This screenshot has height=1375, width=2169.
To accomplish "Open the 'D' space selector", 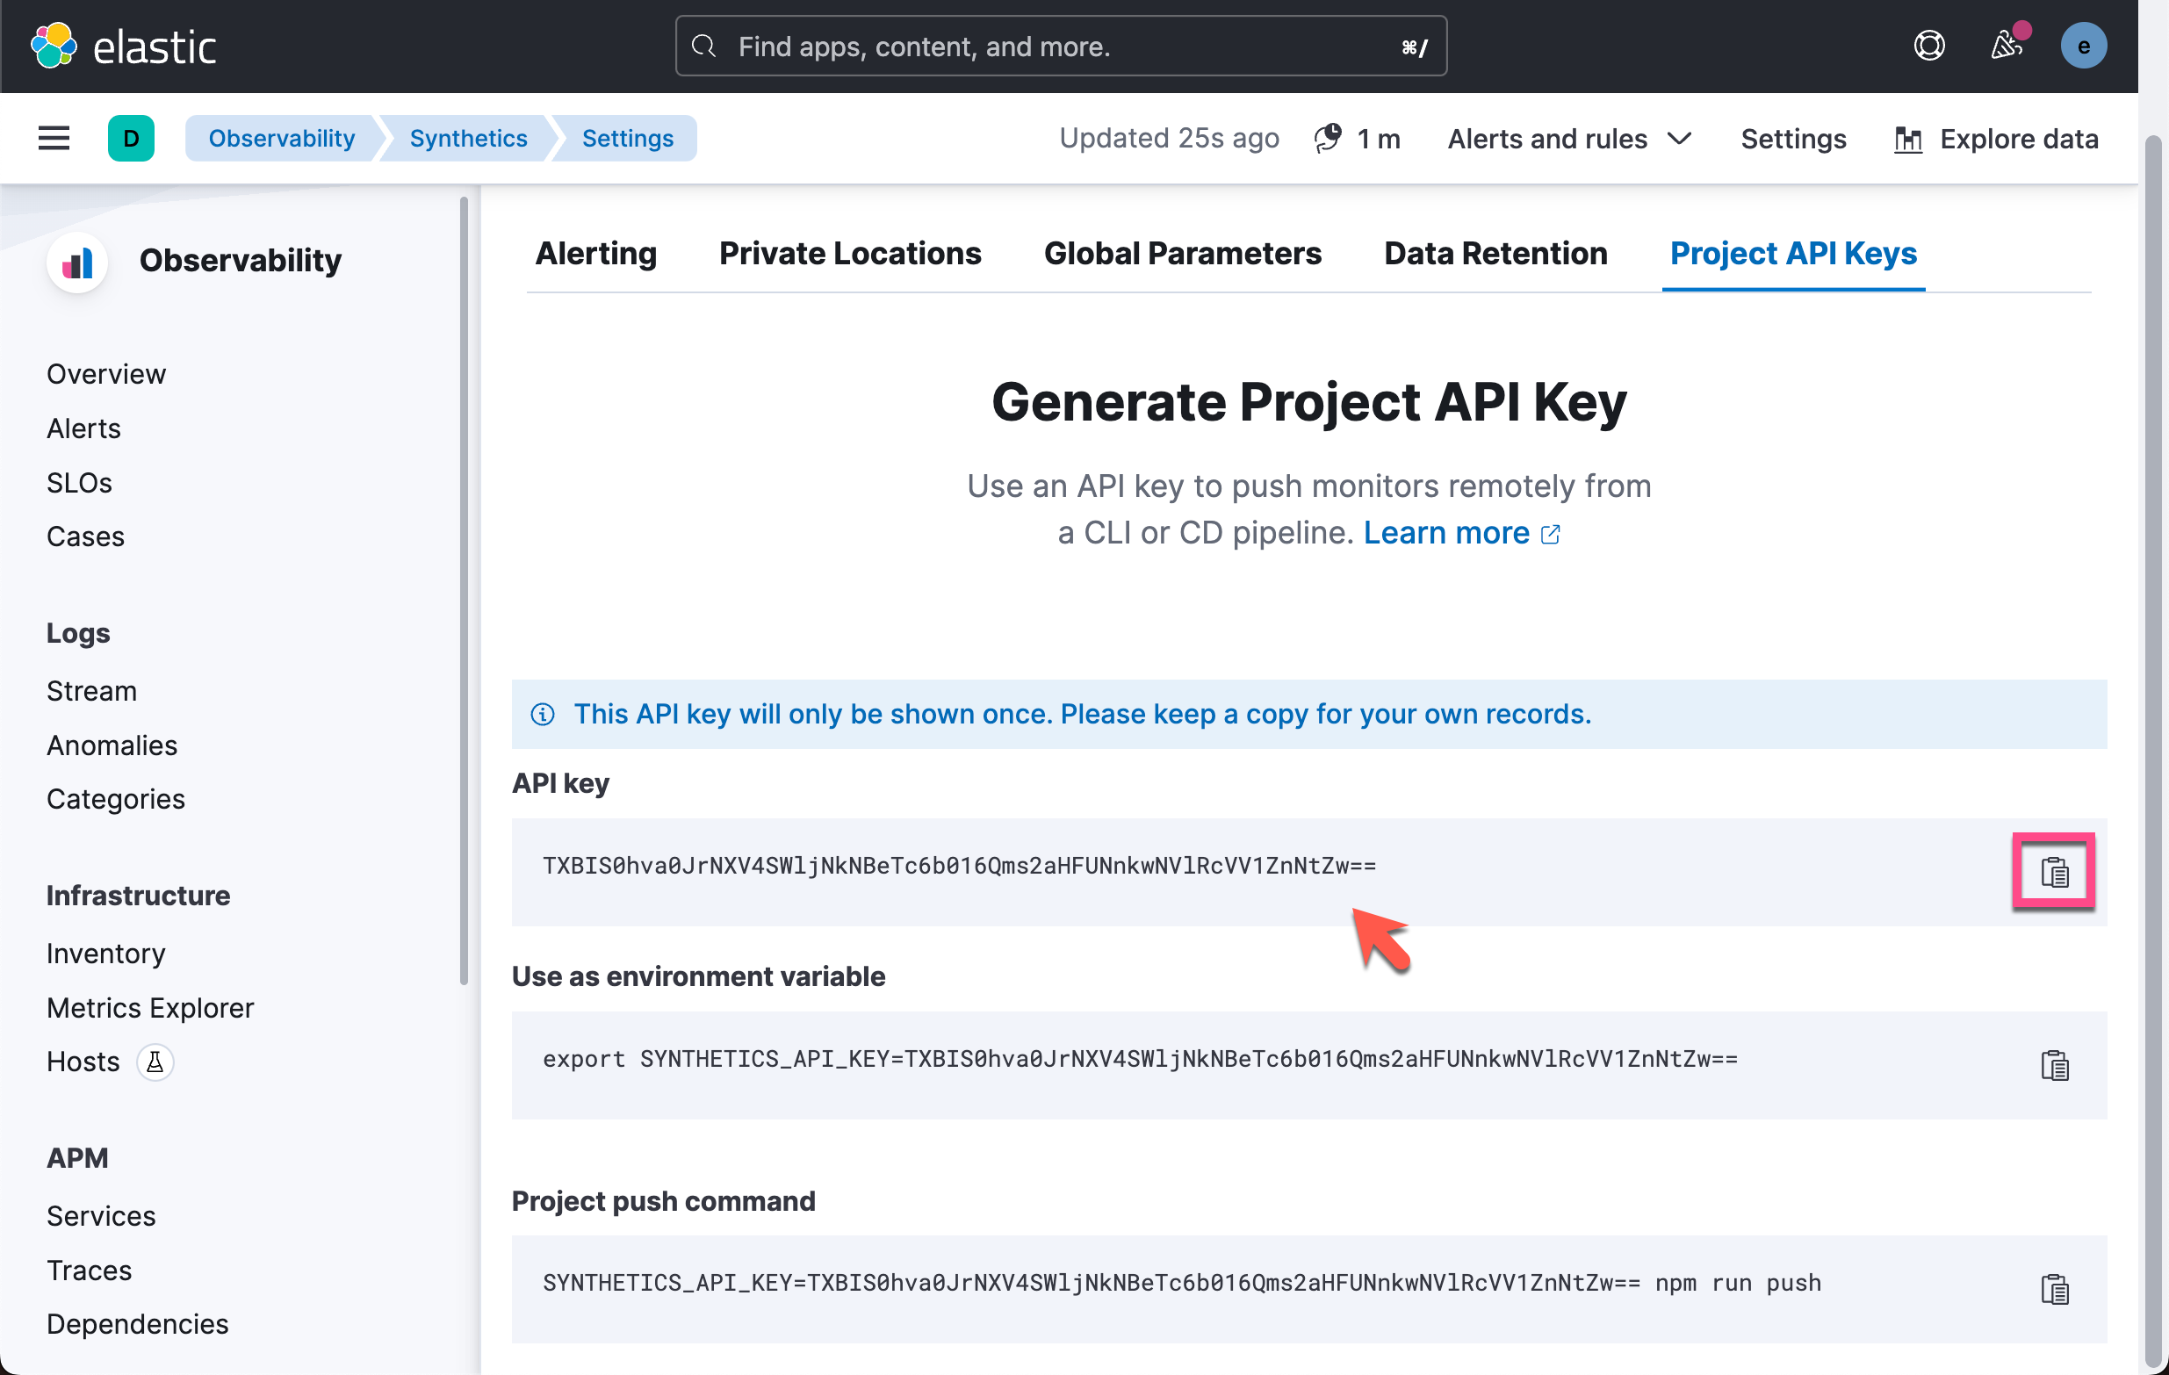I will [131, 139].
